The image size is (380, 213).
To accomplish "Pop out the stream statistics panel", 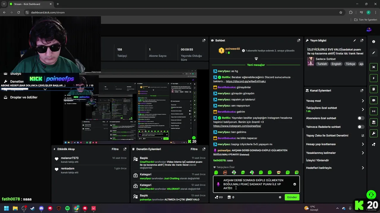I will pos(204,41).
